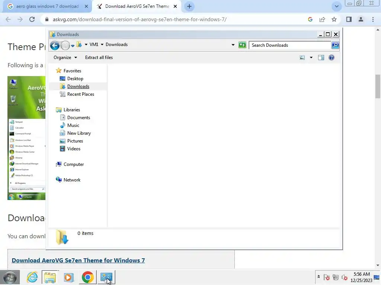Toggle the preview pane button
Viewport: 381px width, 285px height.
321,58
